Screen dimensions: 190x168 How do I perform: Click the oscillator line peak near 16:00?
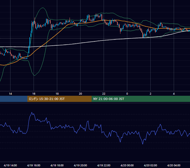pyautogui.click(x=32, y=112)
